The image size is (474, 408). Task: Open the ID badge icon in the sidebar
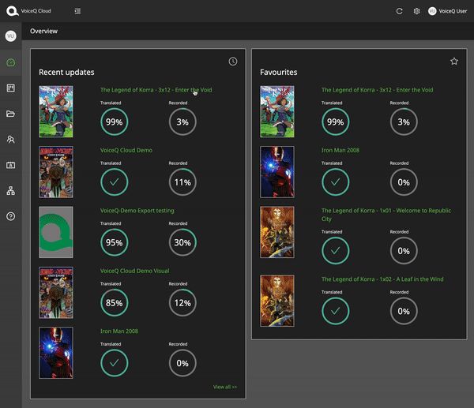tap(10, 165)
